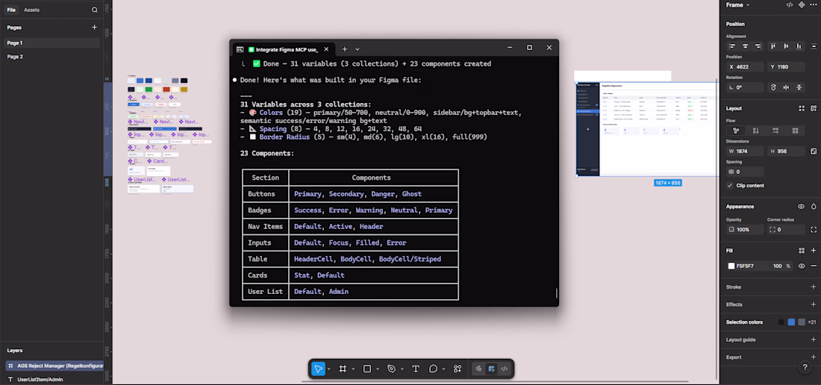The image size is (821, 385).
Task: Flip selection vertically
Action: point(799,87)
